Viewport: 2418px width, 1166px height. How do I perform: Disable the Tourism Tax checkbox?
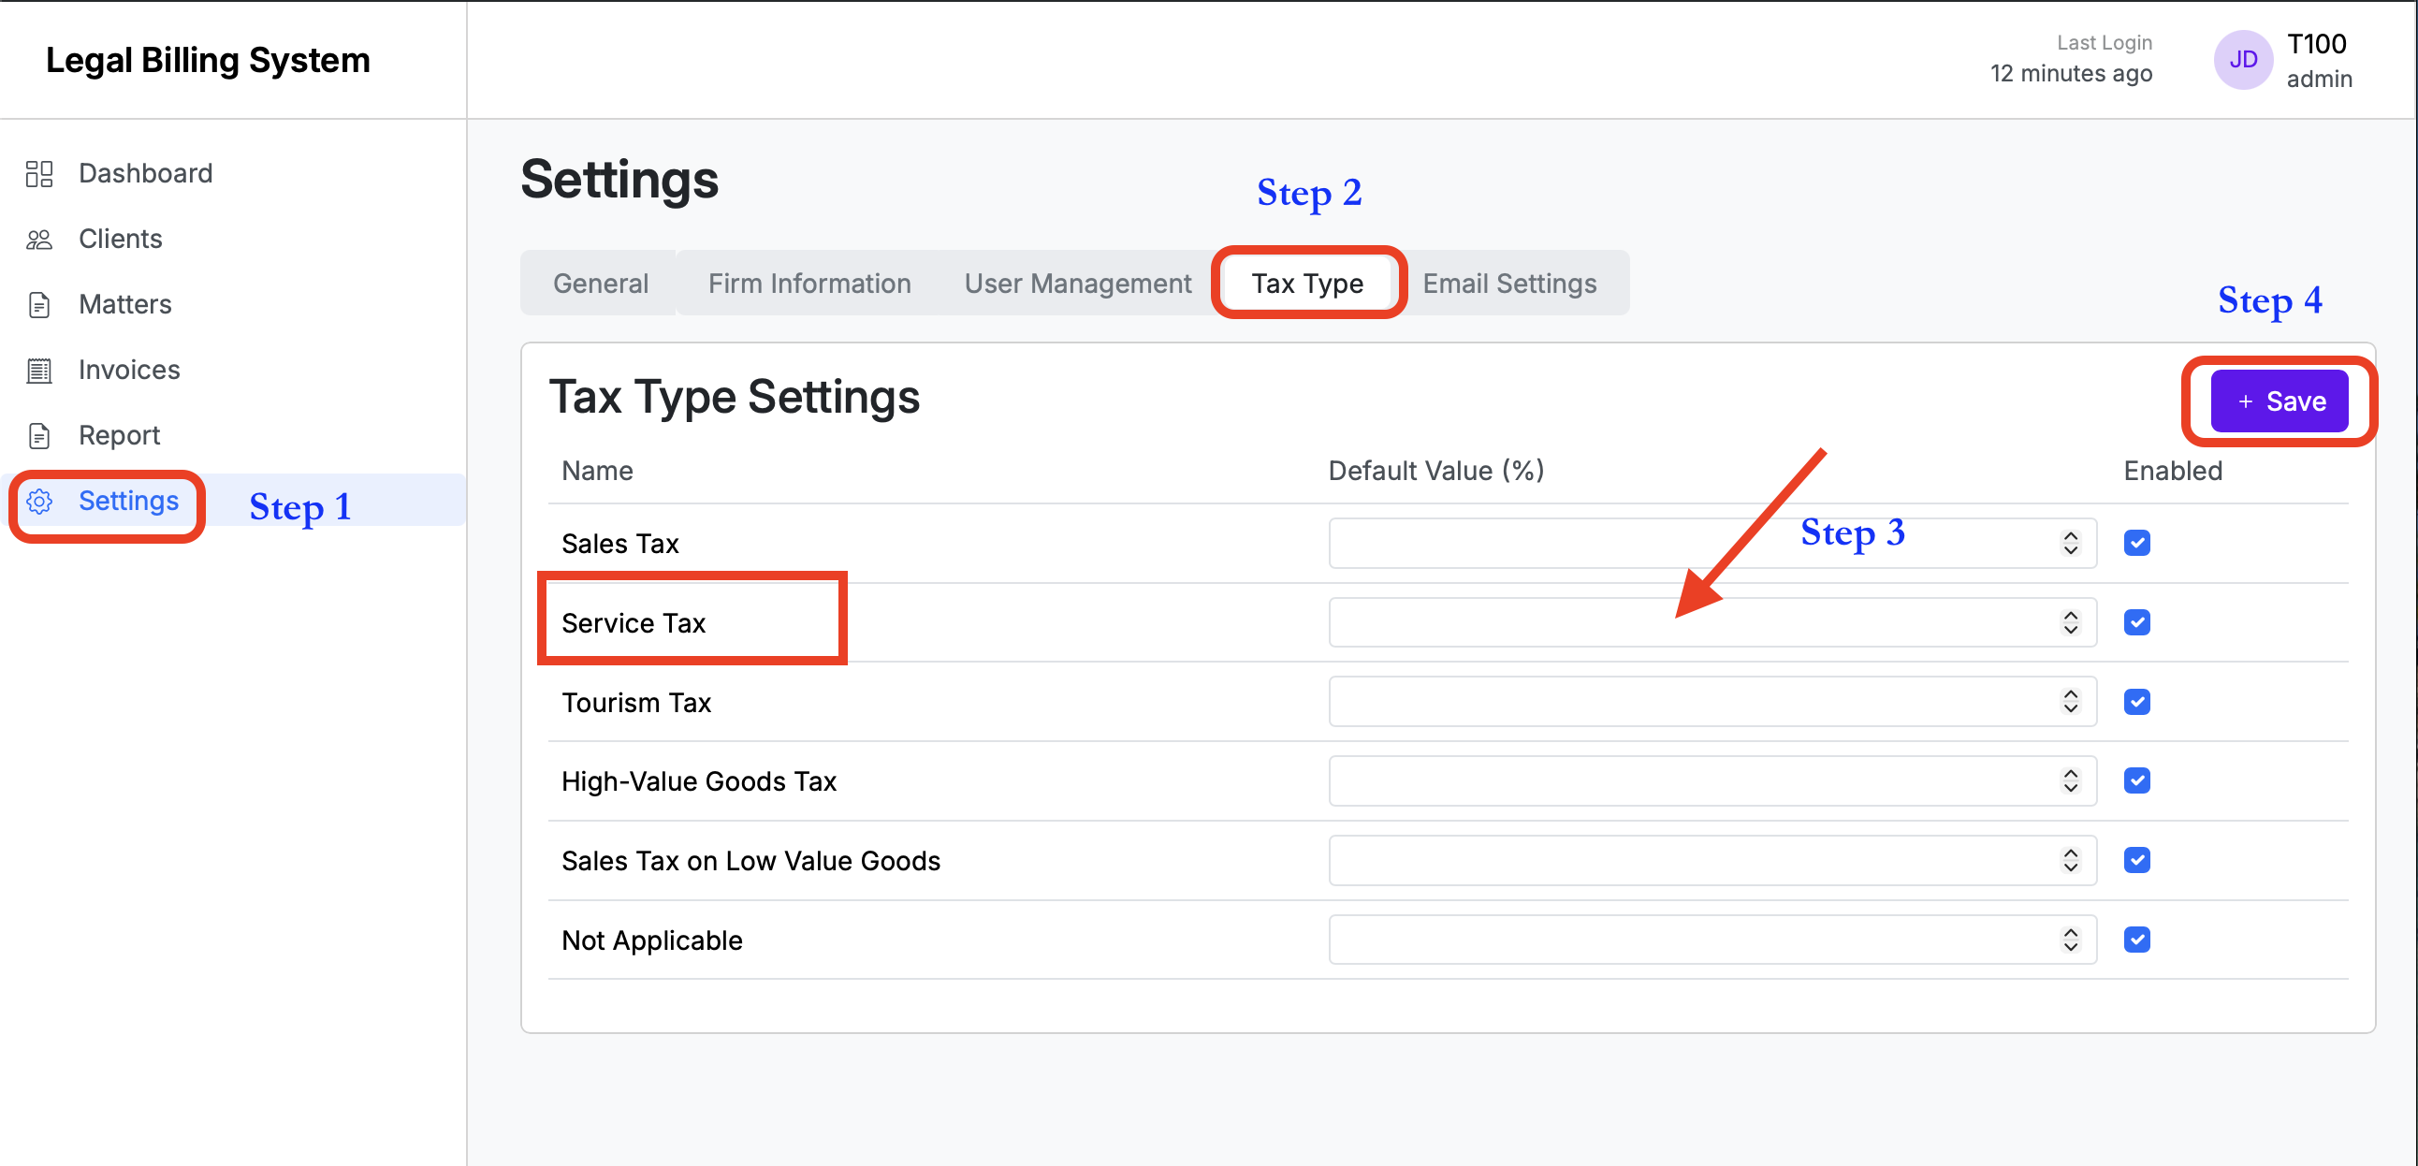click(2137, 702)
